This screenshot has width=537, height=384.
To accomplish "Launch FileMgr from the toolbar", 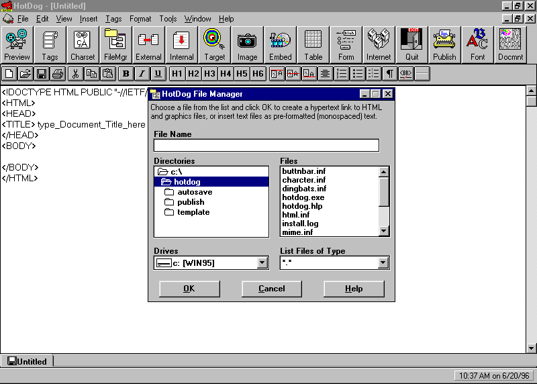I will pos(115,45).
